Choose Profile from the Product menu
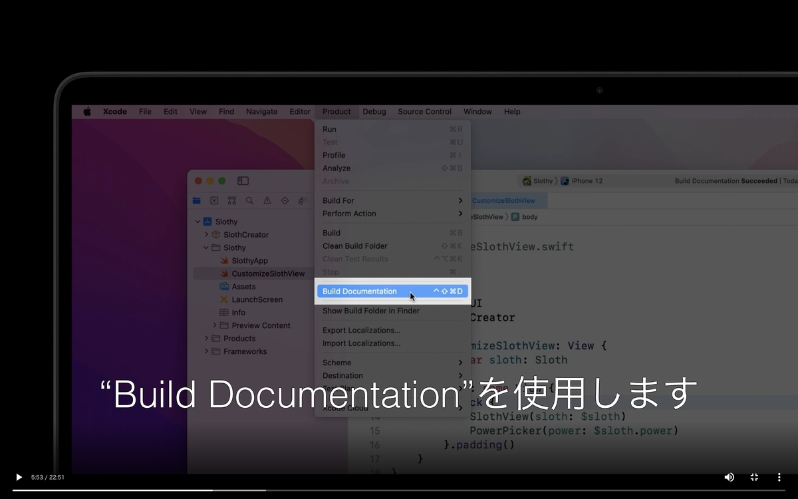The image size is (798, 499). [392, 155]
